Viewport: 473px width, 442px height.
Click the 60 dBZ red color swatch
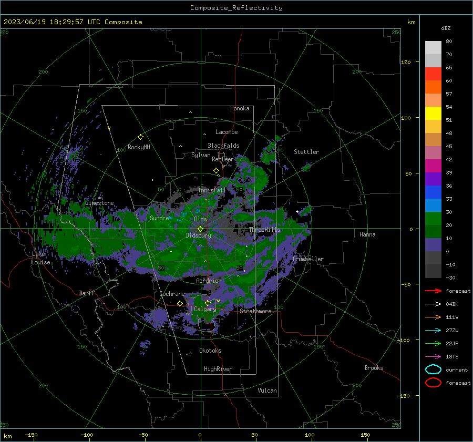pyautogui.click(x=433, y=74)
